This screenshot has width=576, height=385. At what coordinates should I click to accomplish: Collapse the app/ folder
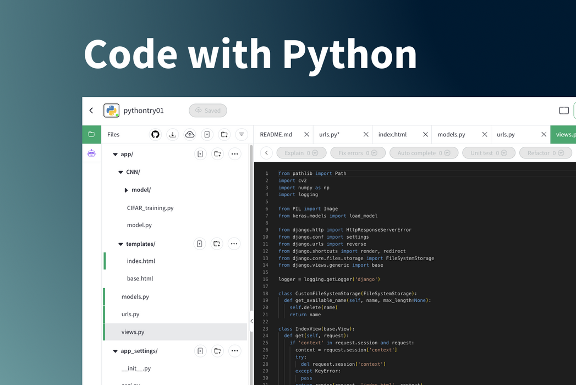(x=115, y=154)
